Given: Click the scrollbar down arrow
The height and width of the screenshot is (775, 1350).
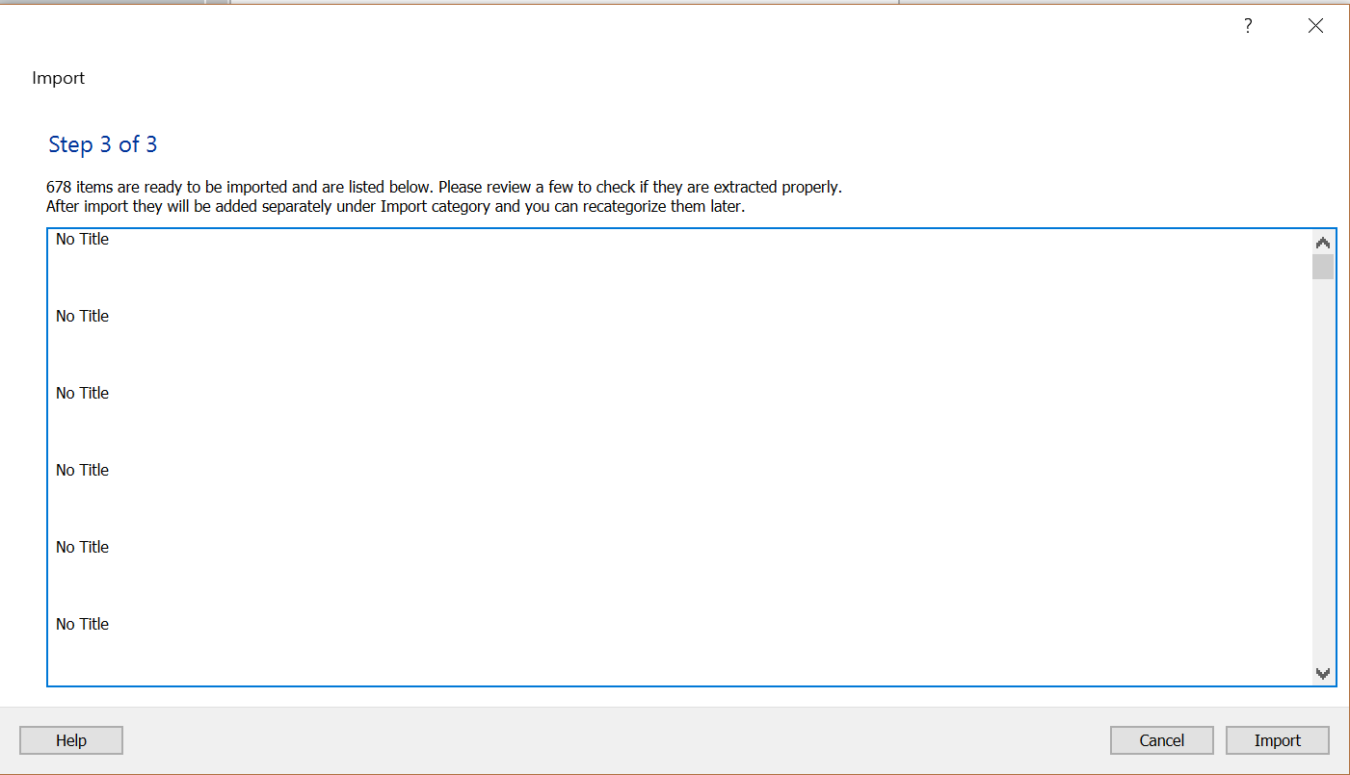Looking at the screenshot, I should 1323,674.
